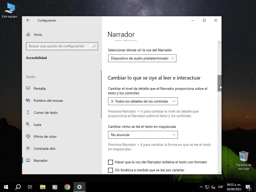256x192 pixels.
Task: Select the Este equipo desktop icon
Action: point(10,10)
